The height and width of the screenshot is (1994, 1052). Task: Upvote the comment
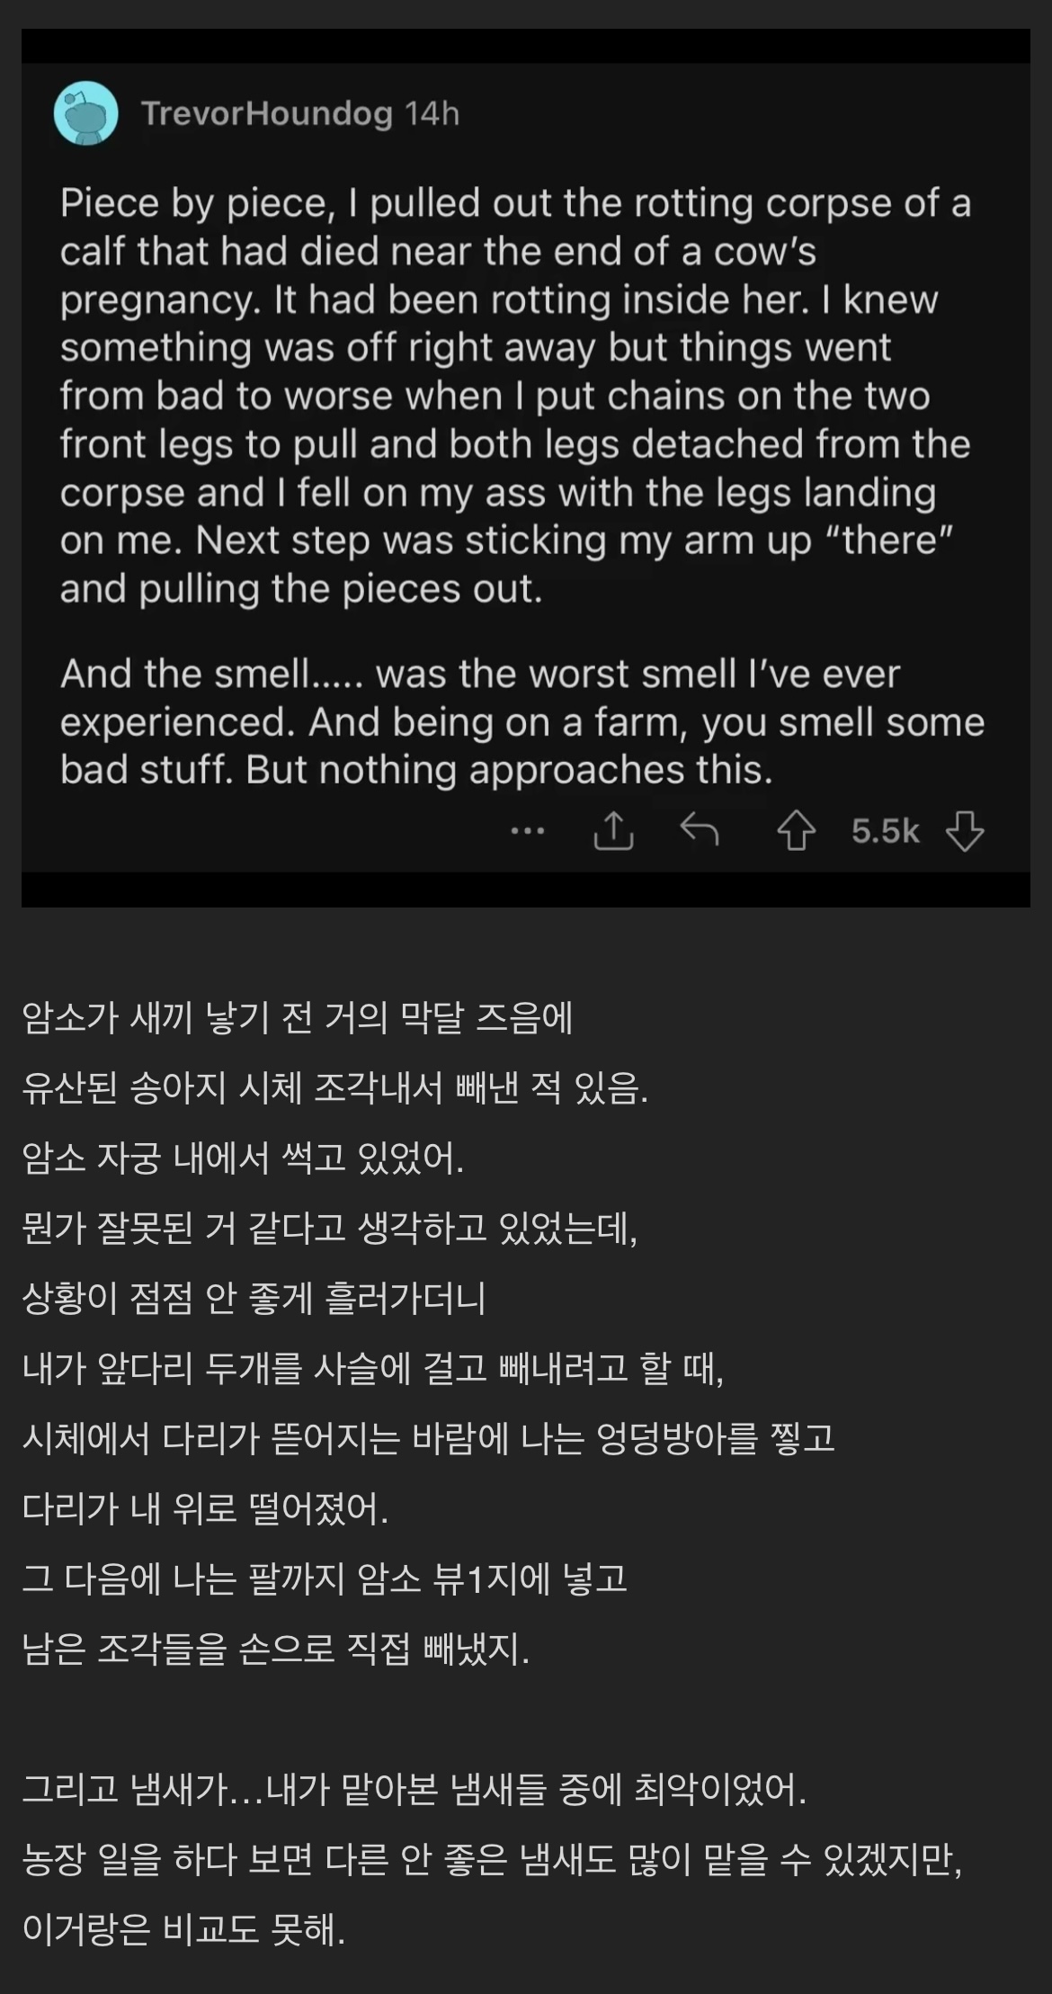796,832
